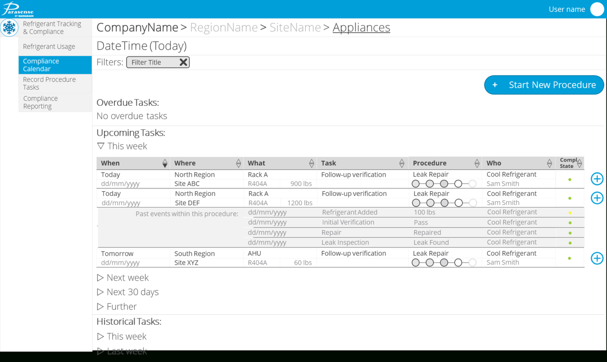This screenshot has width=607, height=362.
Task: Collapse the This week upcoming tasks section
Action: pos(101,146)
